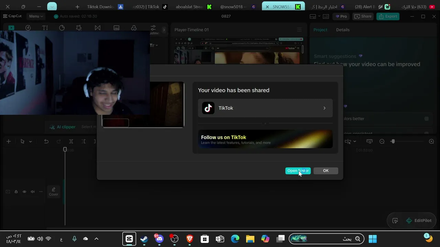Click the Open folder button

(298, 171)
